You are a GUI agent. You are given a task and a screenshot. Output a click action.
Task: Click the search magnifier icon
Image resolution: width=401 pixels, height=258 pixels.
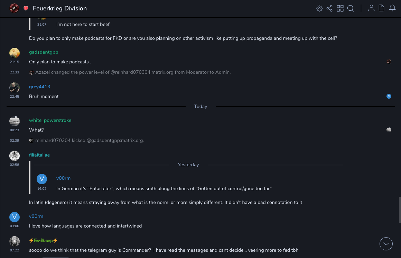coord(351,8)
